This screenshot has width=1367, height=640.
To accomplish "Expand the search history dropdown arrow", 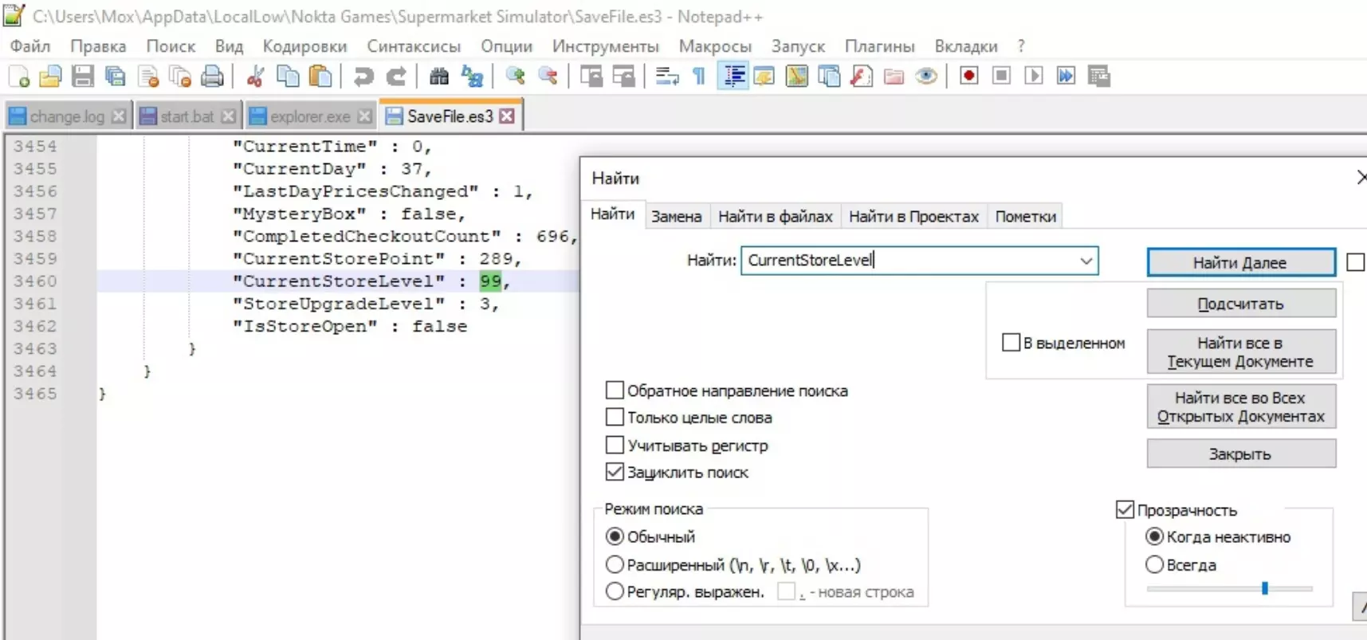I will click(x=1086, y=261).
